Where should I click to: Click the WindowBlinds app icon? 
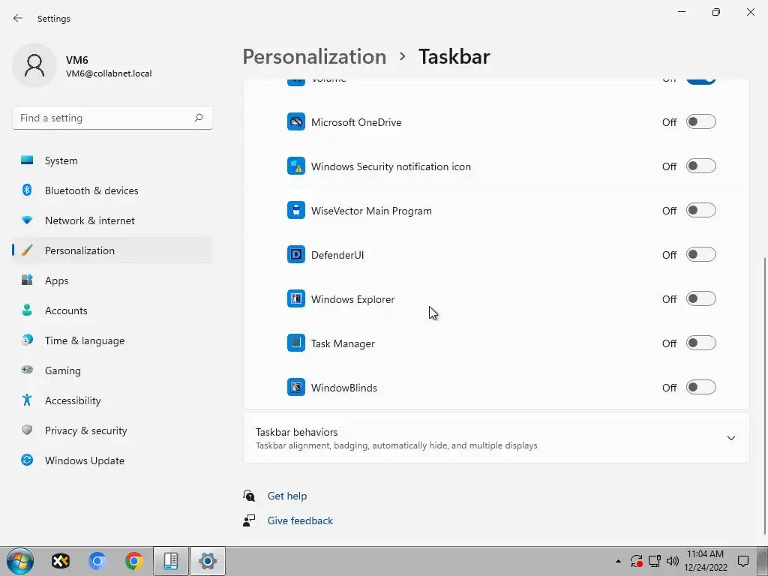[x=295, y=388]
